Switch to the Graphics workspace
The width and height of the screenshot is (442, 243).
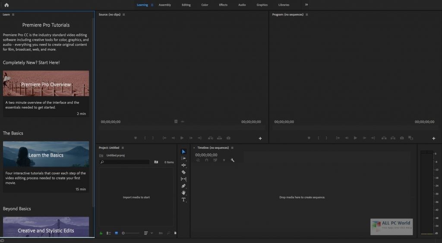(262, 5)
